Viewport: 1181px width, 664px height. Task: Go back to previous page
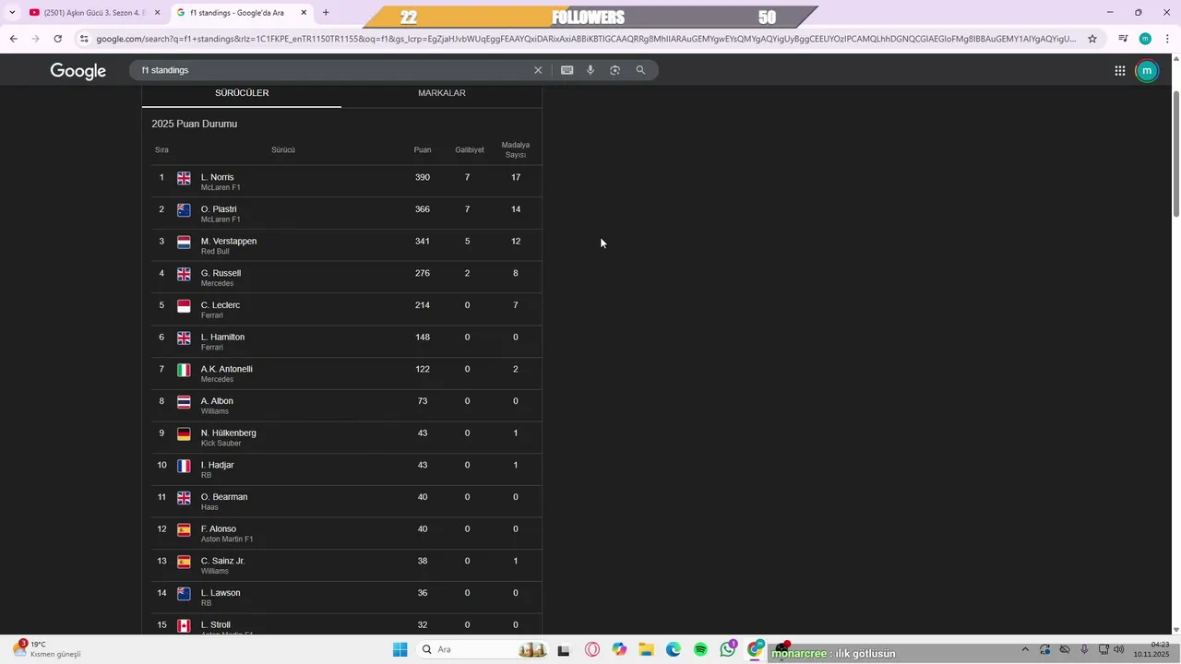(13, 39)
